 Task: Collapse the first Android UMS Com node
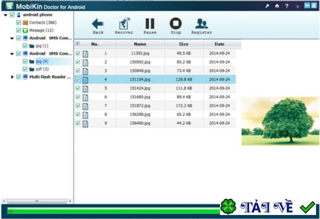[x=12, y=38]
